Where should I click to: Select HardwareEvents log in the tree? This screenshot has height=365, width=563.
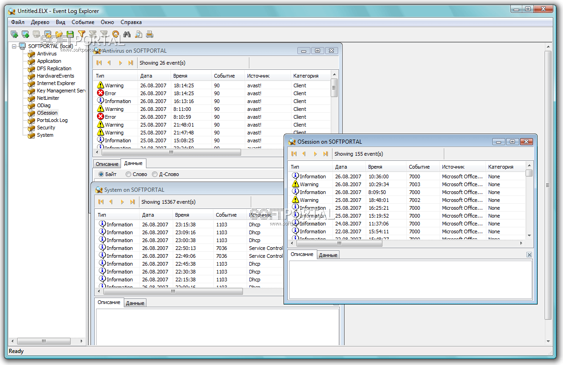click(55, 76)
